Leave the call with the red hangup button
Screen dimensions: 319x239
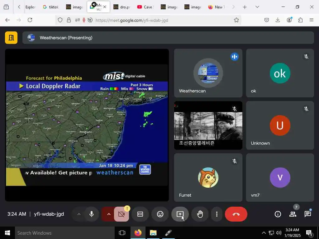(x=236, y=214)
